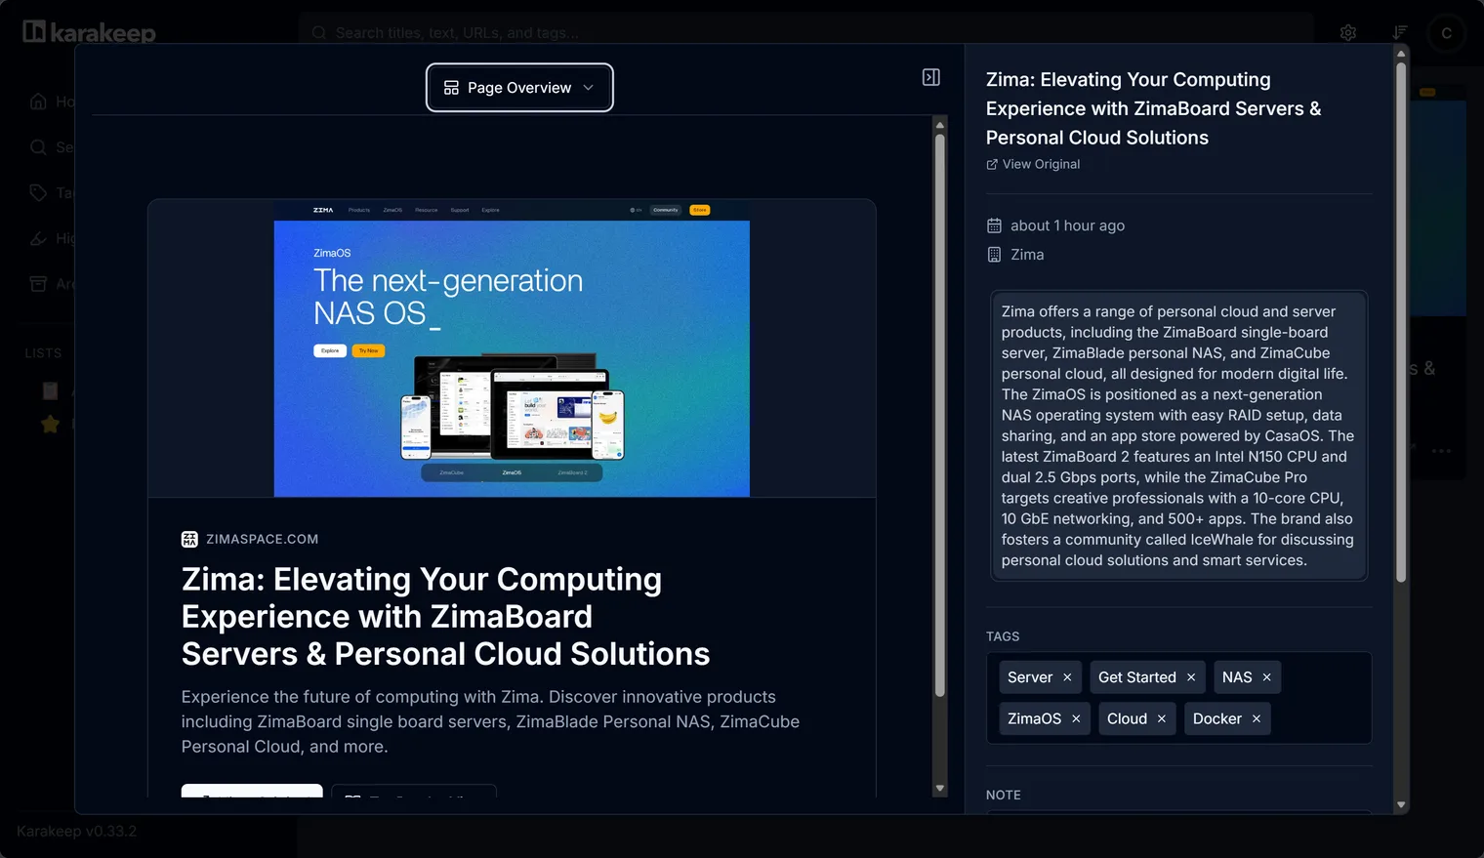The image size is (1484, 858).
Task: Remove the Get Started tag
Action: point(1191,677)
